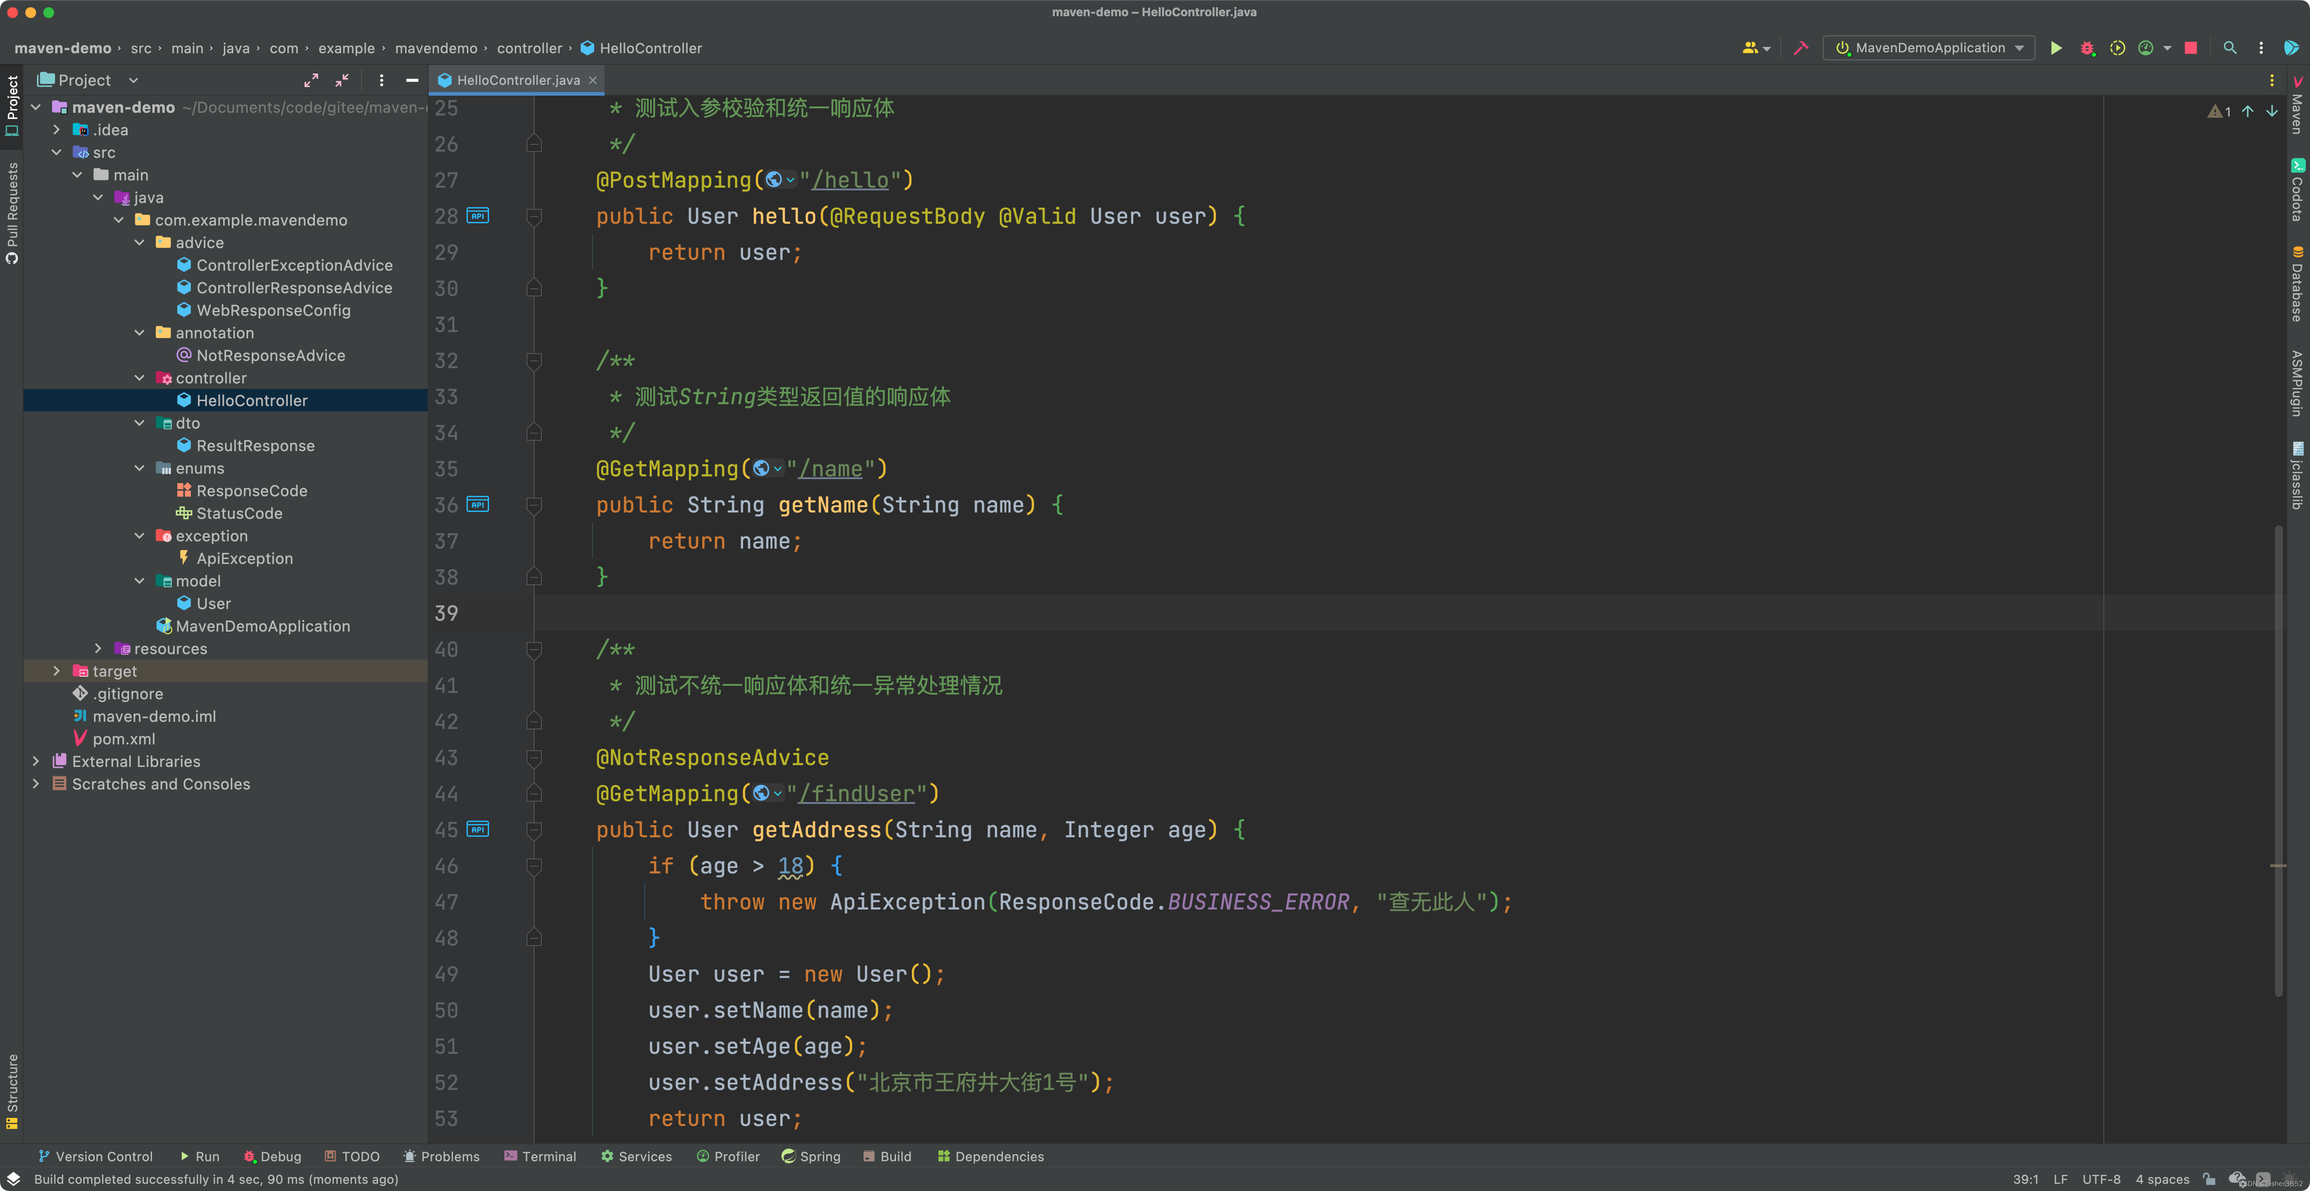Open the Maven tool window
This screenshot has height=1191, width=2310.
coord(2296,105)
